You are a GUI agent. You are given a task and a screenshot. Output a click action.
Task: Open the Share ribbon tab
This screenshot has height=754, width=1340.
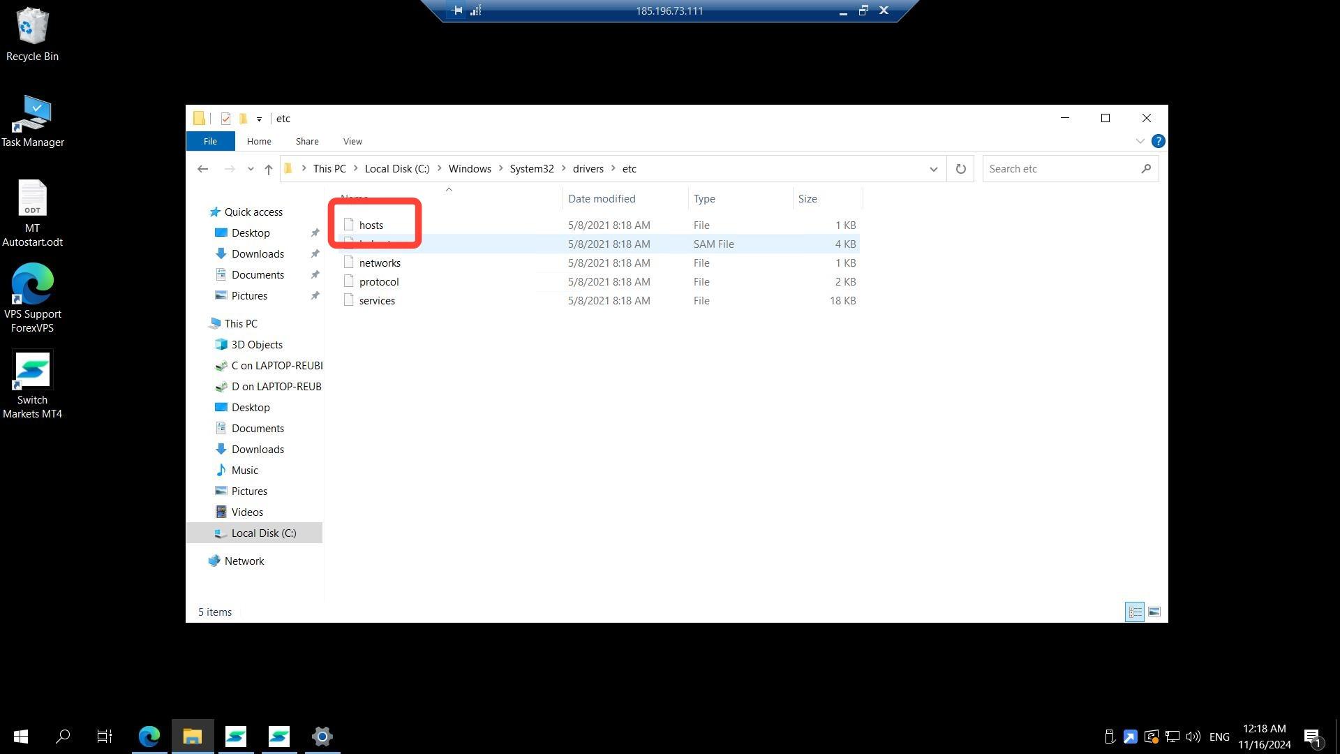[307, 141]
